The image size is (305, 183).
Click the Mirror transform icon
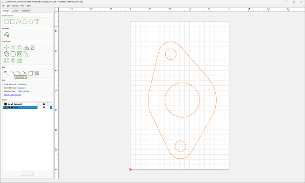point(26,47)
